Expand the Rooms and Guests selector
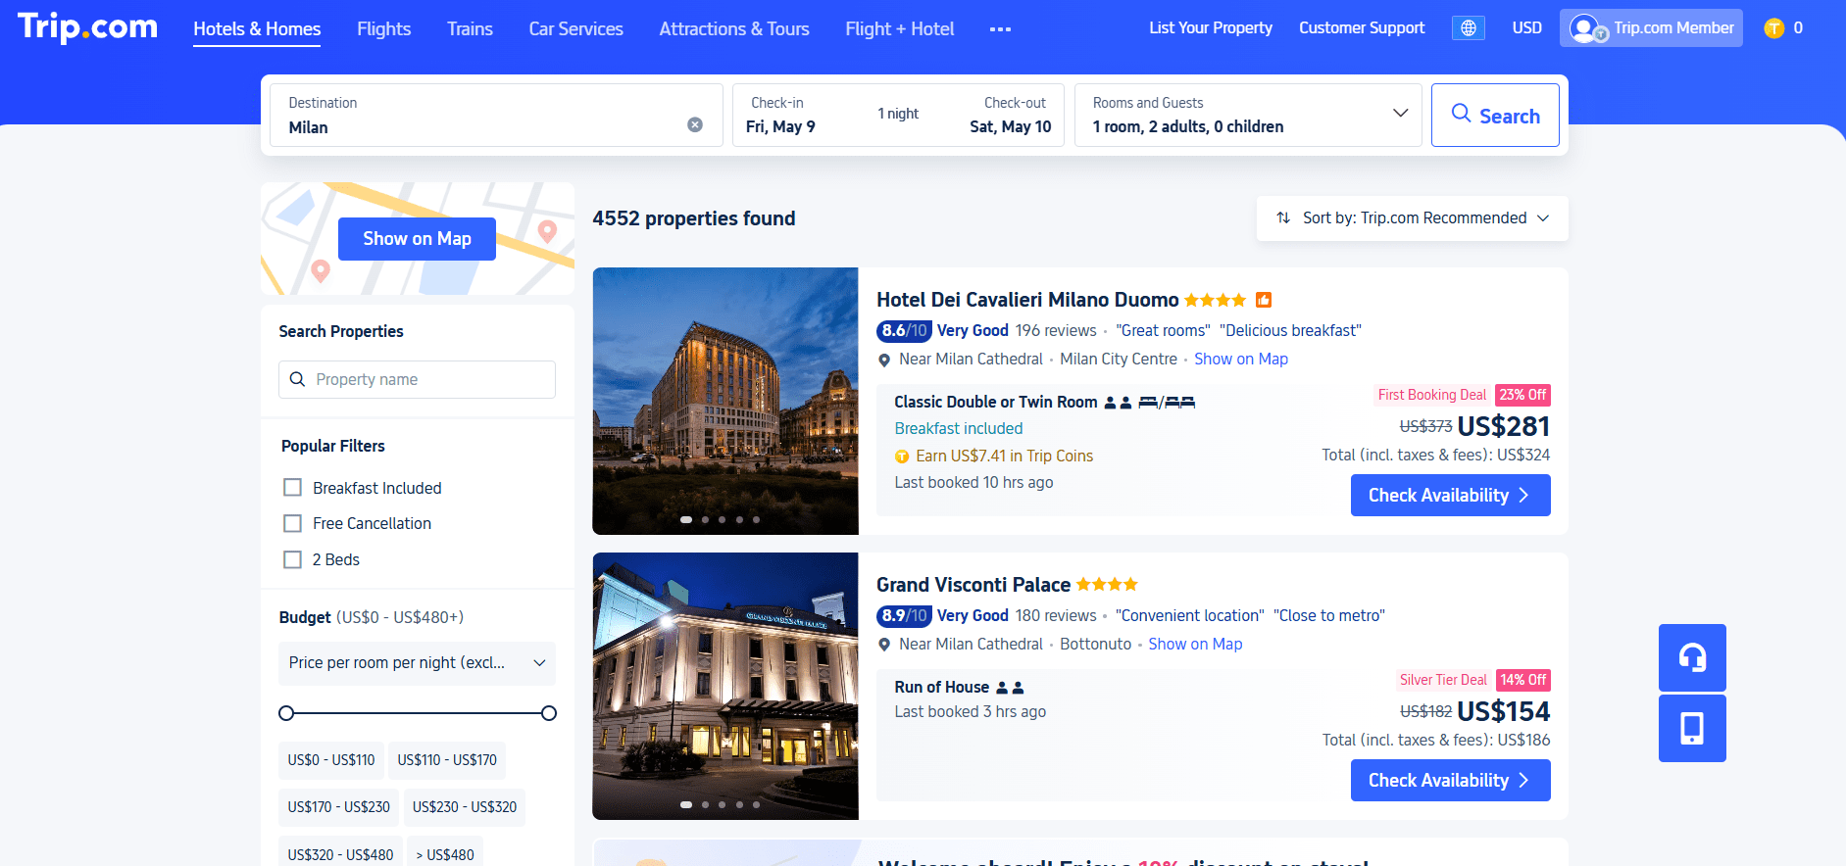Screen dimensions: 1846x866 point(1248,116)
